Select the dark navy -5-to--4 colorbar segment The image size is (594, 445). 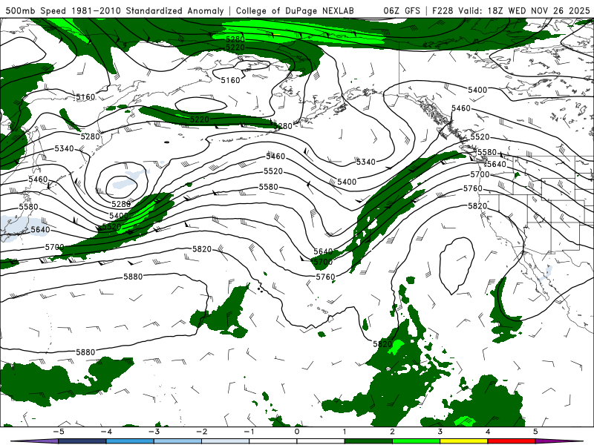coord(82,441)
